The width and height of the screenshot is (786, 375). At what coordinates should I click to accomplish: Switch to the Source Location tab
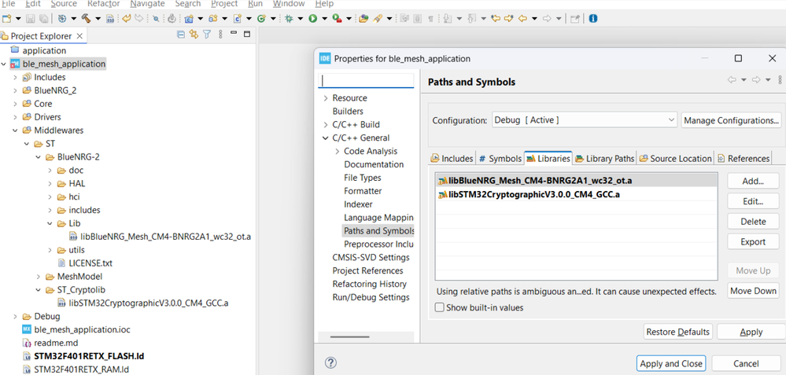tap(675, 158)
